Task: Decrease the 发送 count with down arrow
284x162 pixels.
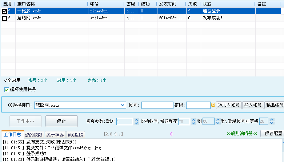Action: pos(137,123)
